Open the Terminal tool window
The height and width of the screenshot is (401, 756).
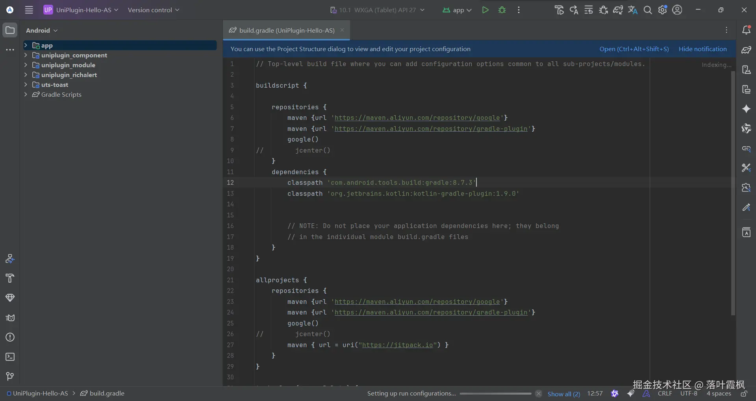[10, 357]
